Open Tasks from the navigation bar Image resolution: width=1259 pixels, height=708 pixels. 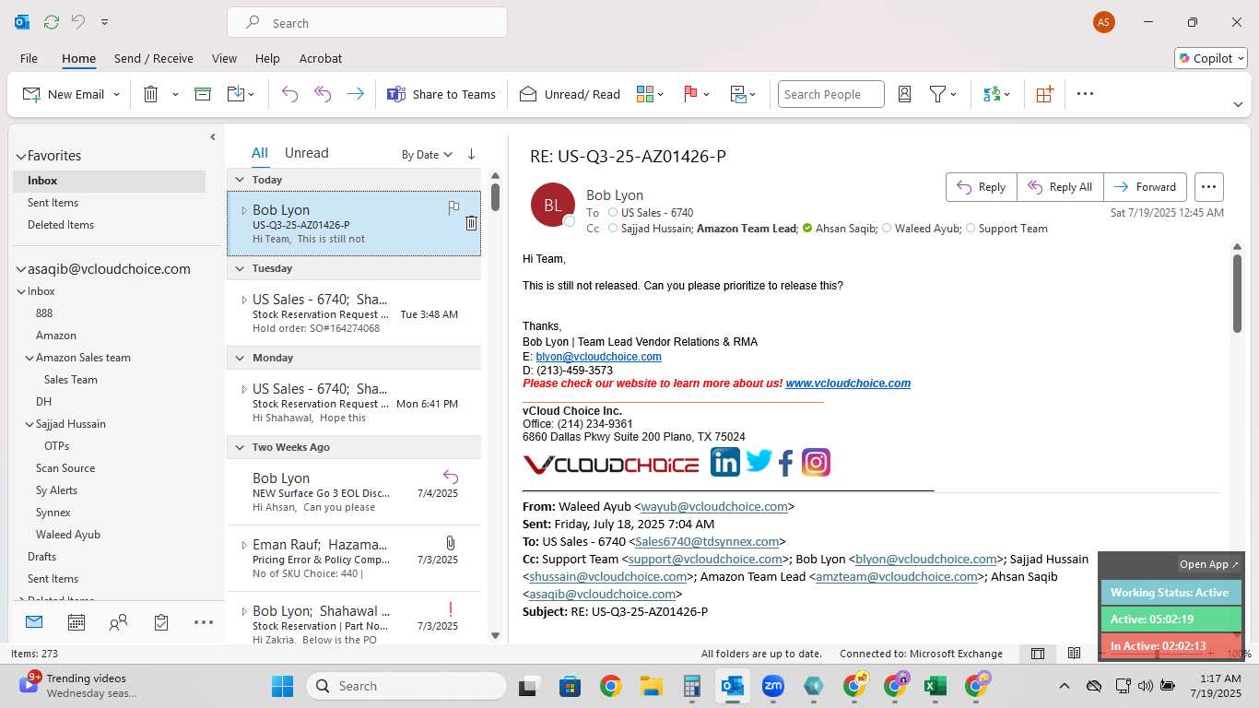pyautogui.click(x=161, y=622)
